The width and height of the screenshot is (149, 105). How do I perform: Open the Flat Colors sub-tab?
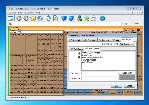pyautogui.click(x=76, y=49)
